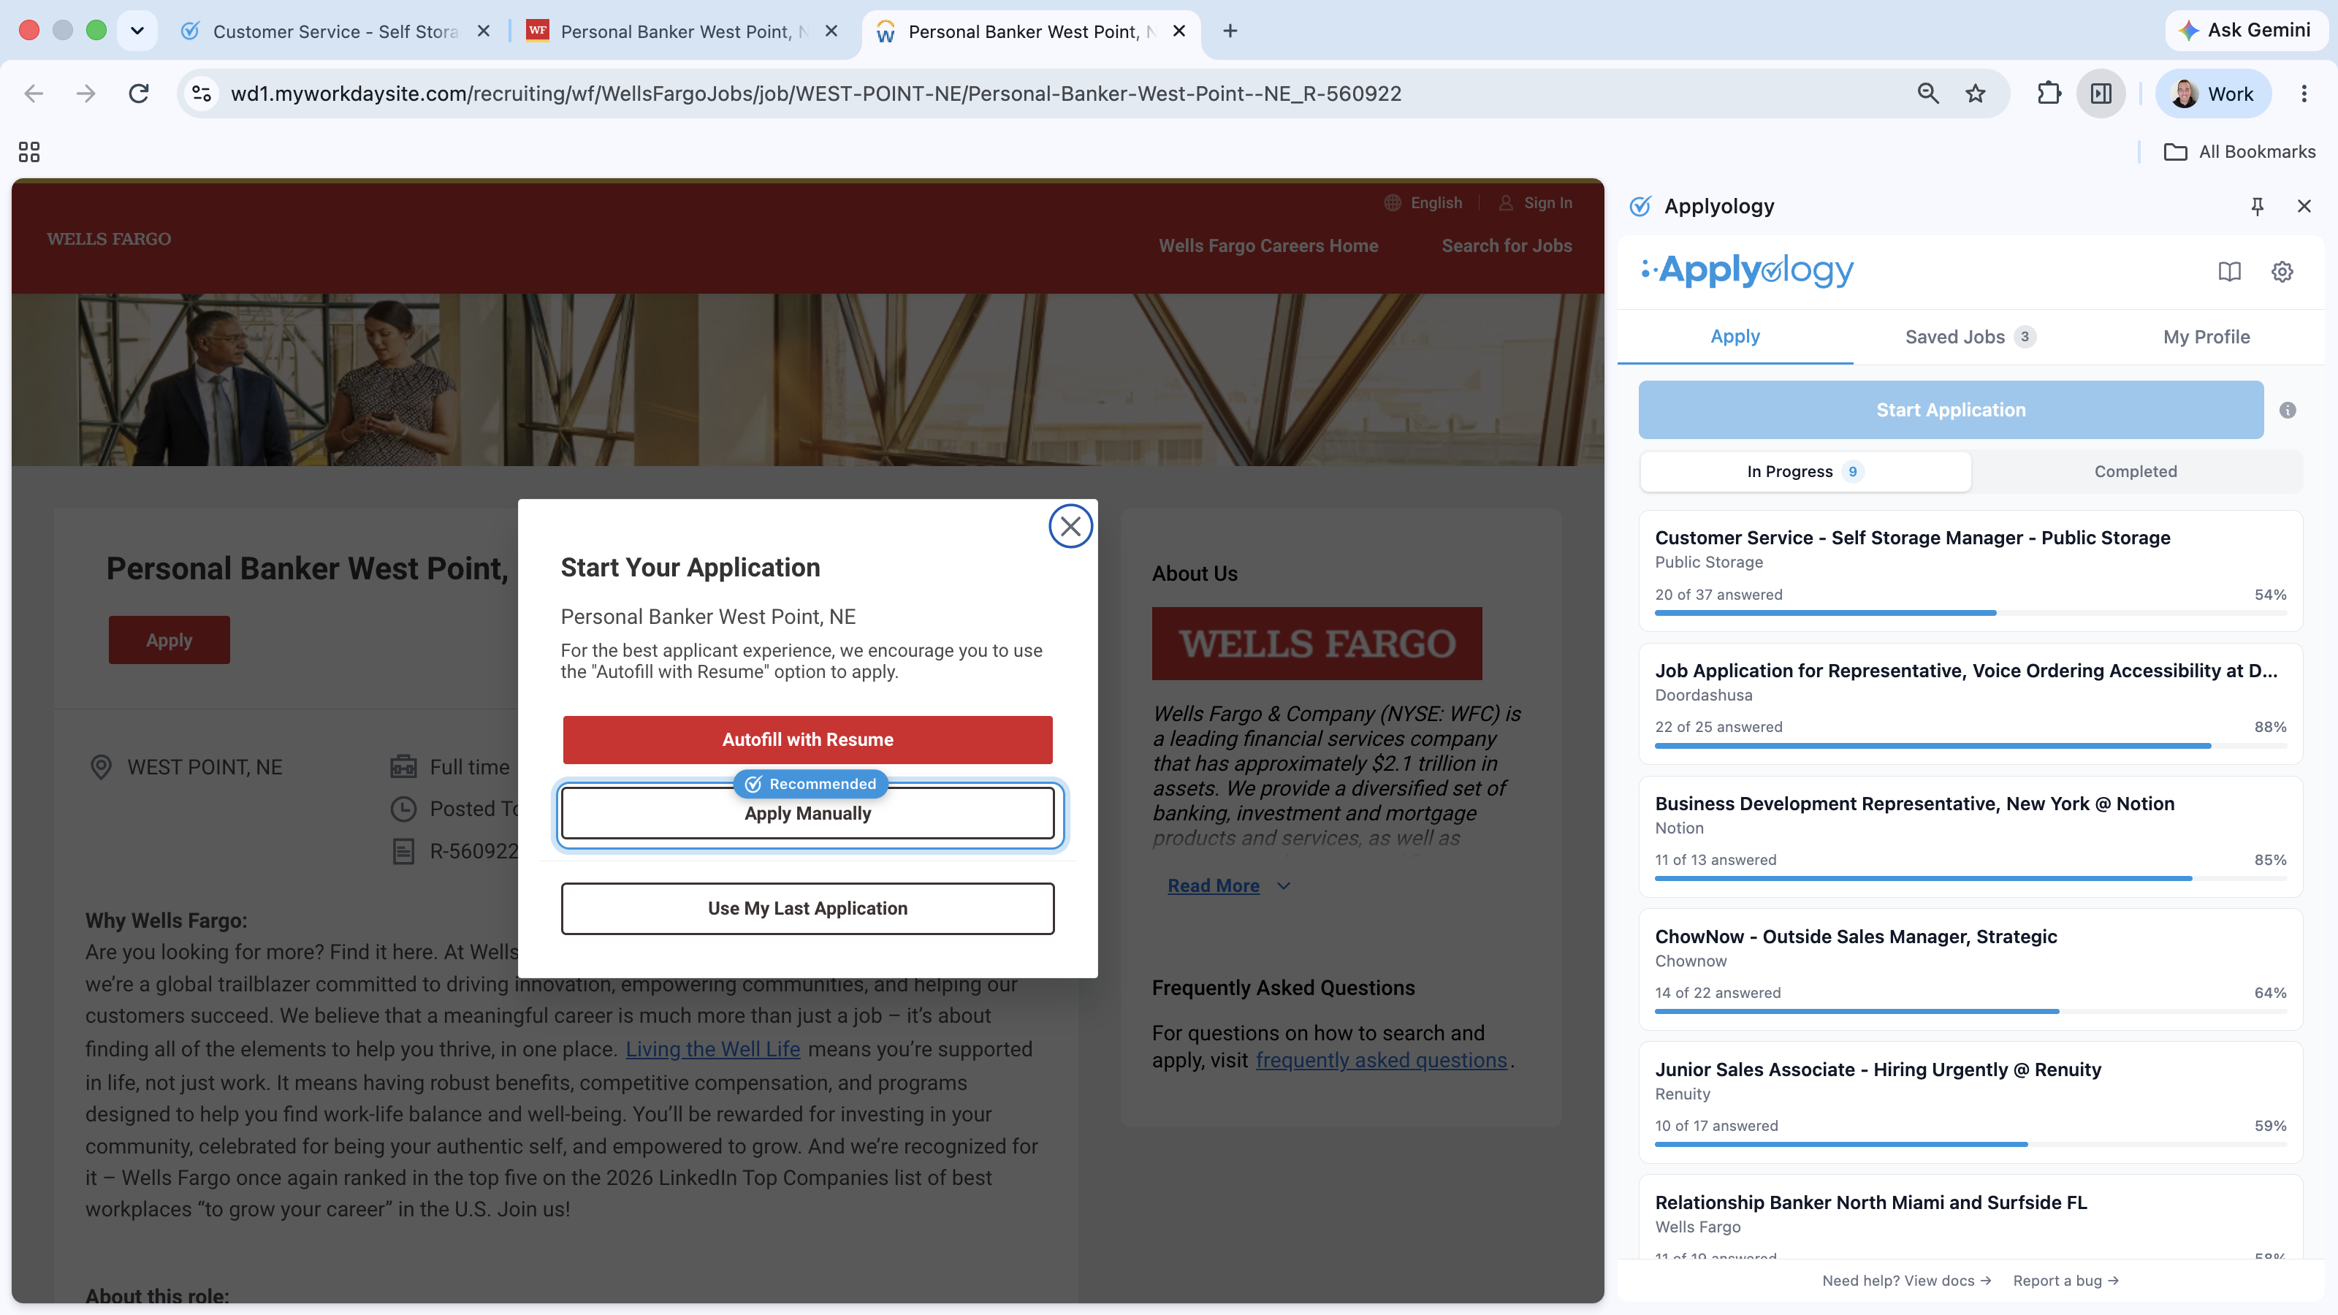This screenshot has height=1315, width=2338.
Task: Toggle the Chrome side panel icon
Action: tap(2101, 94)
